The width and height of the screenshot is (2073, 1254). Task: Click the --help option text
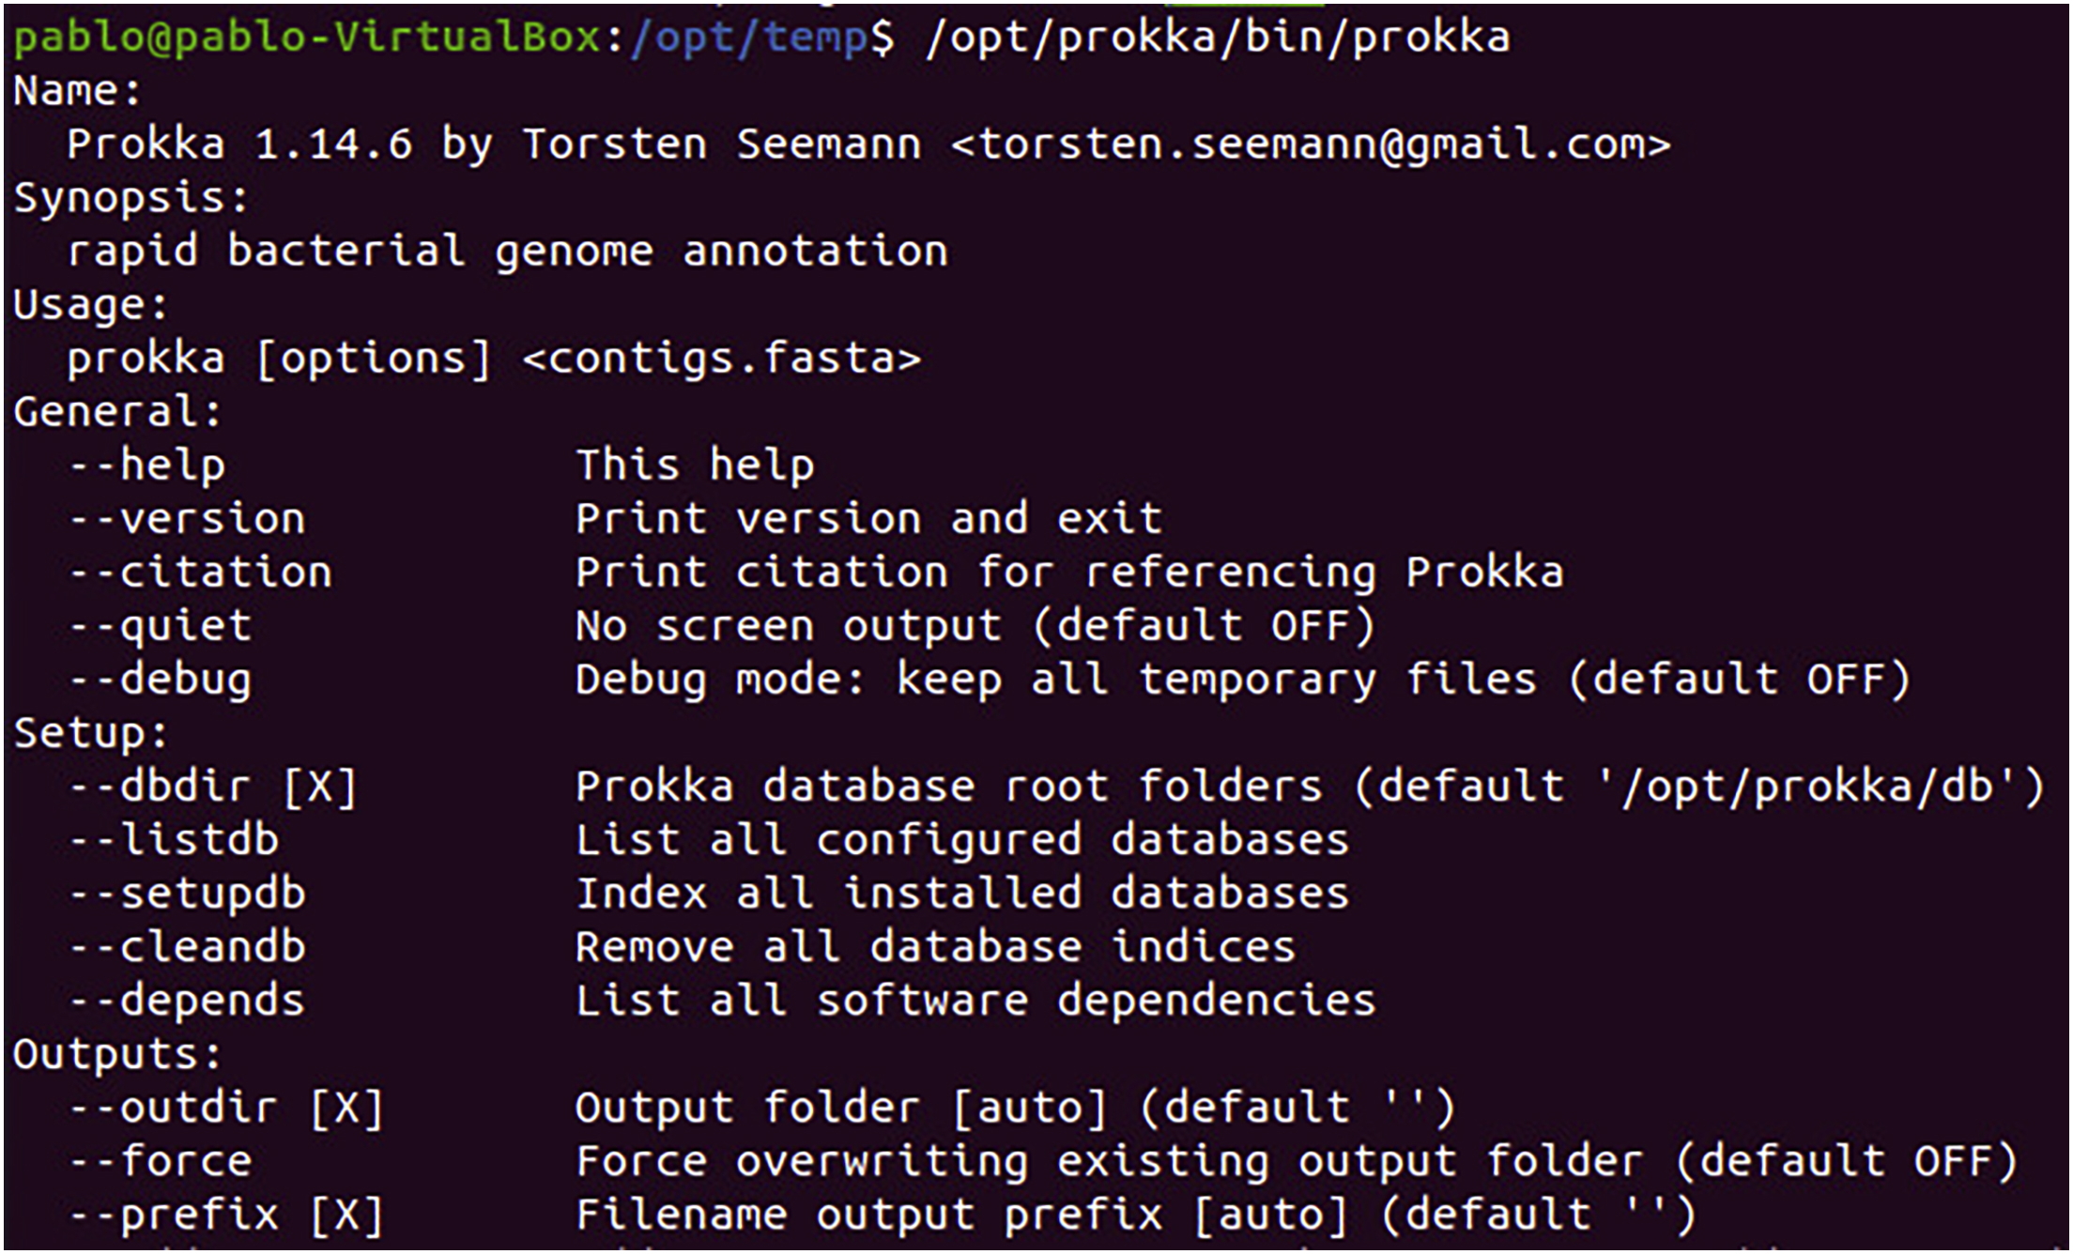[146, 466]
